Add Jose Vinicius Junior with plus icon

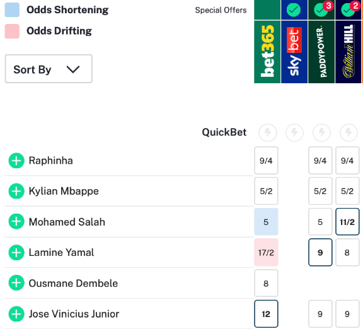tap(16, 314)
